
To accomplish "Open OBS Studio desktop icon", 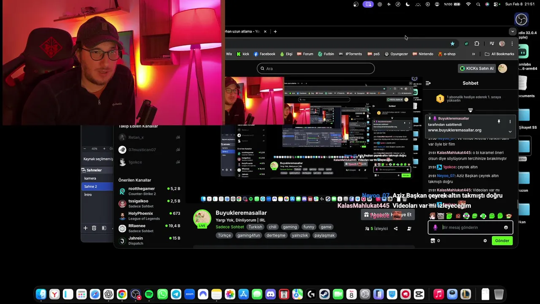I will tap(521, 19).
